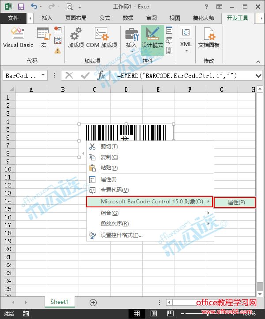The image size is (265, 319).
Task: Select the 开发工具 Developer tab
Action: click(238, 18)
